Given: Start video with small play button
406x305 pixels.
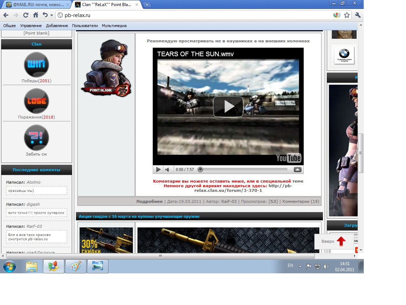Looking at the screenshot, I should coord(158,170).
